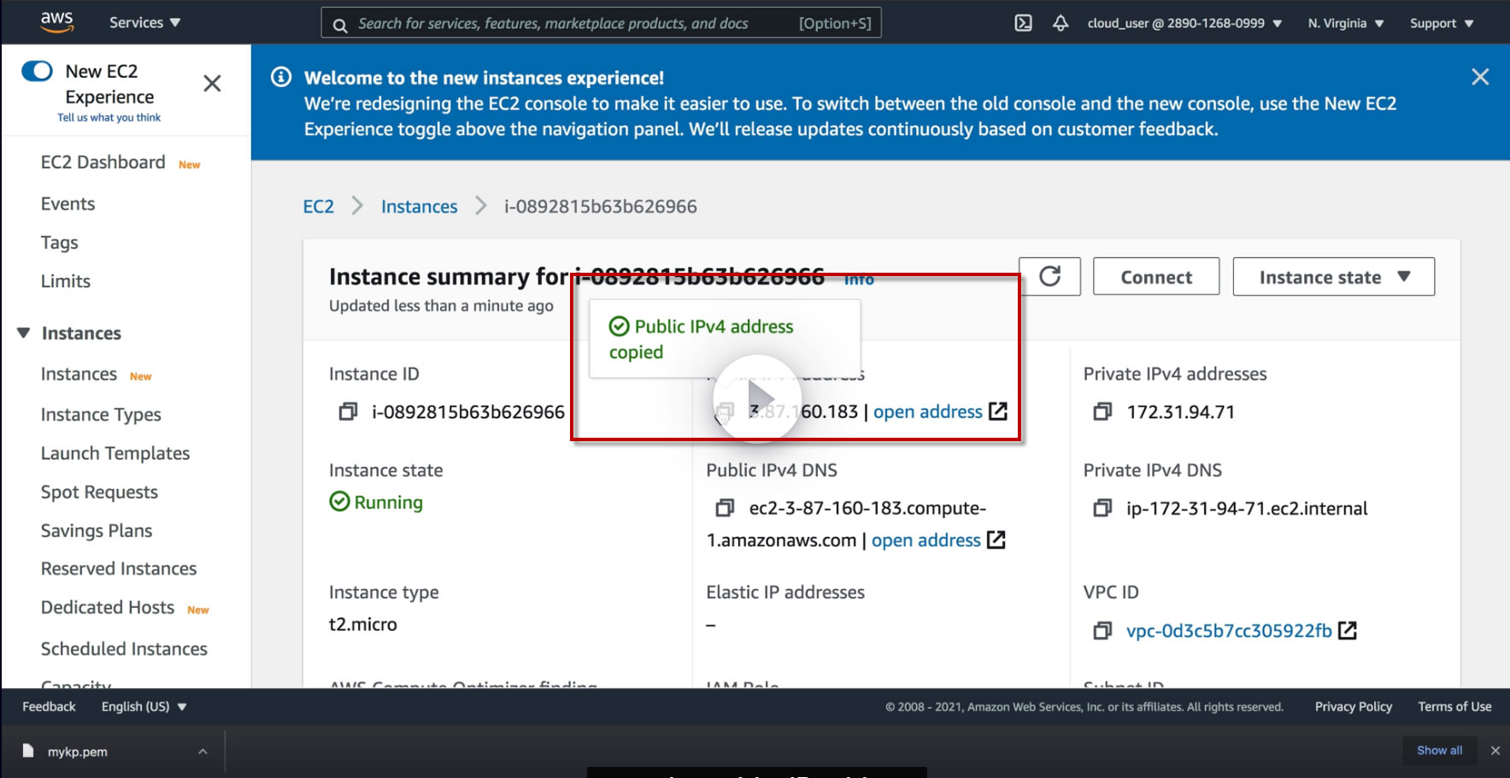Open Spot Requests in sidebar
The height and width of the screenshot is (778, 1510).
pos(99,492)
